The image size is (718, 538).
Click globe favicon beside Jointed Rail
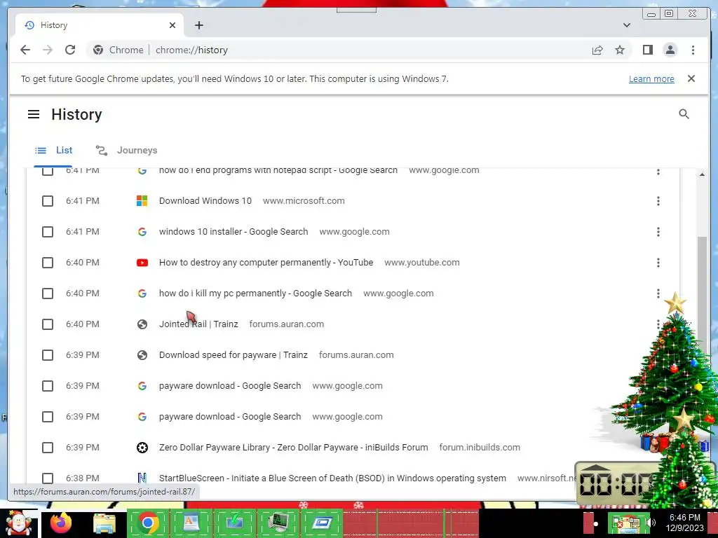point(142,324)
